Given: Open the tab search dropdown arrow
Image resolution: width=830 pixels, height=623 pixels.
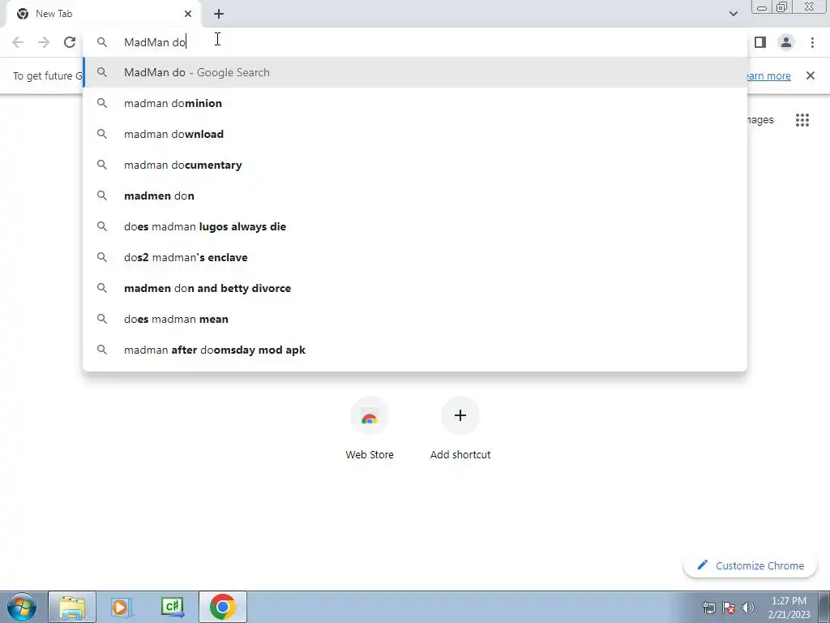Looking at the screenshot, I should (733, 14).
